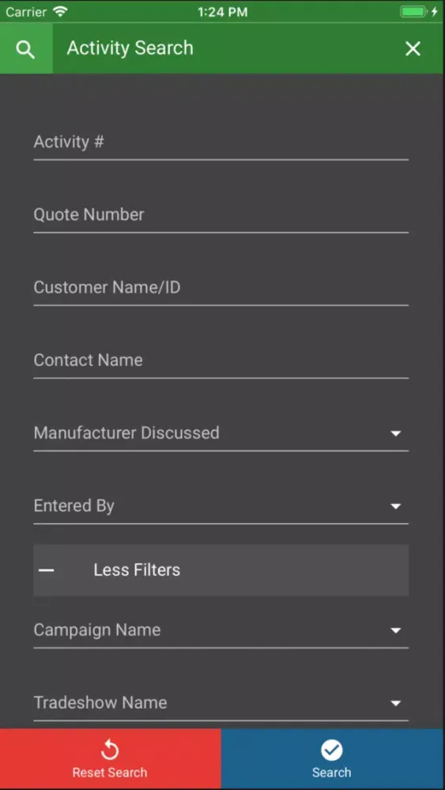
Task: Open the Campaign Name dropdown arrow
Action: [x=396, y=630]
